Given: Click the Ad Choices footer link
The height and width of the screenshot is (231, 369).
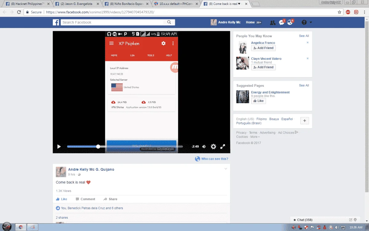Looking at the screenshot, I should pyautogui.click(x=288, y=132).
